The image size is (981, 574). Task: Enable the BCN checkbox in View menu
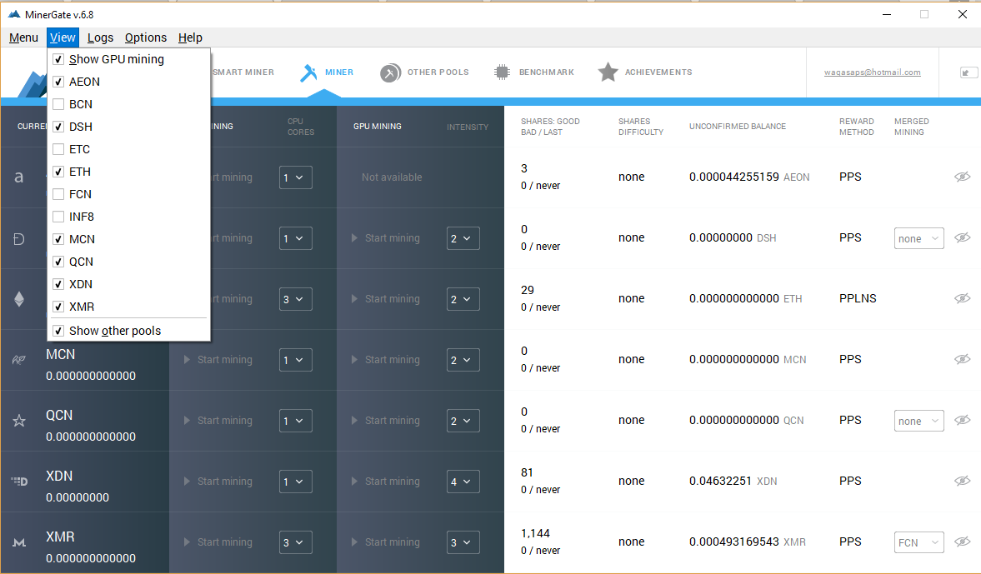(x=58, y=104)
